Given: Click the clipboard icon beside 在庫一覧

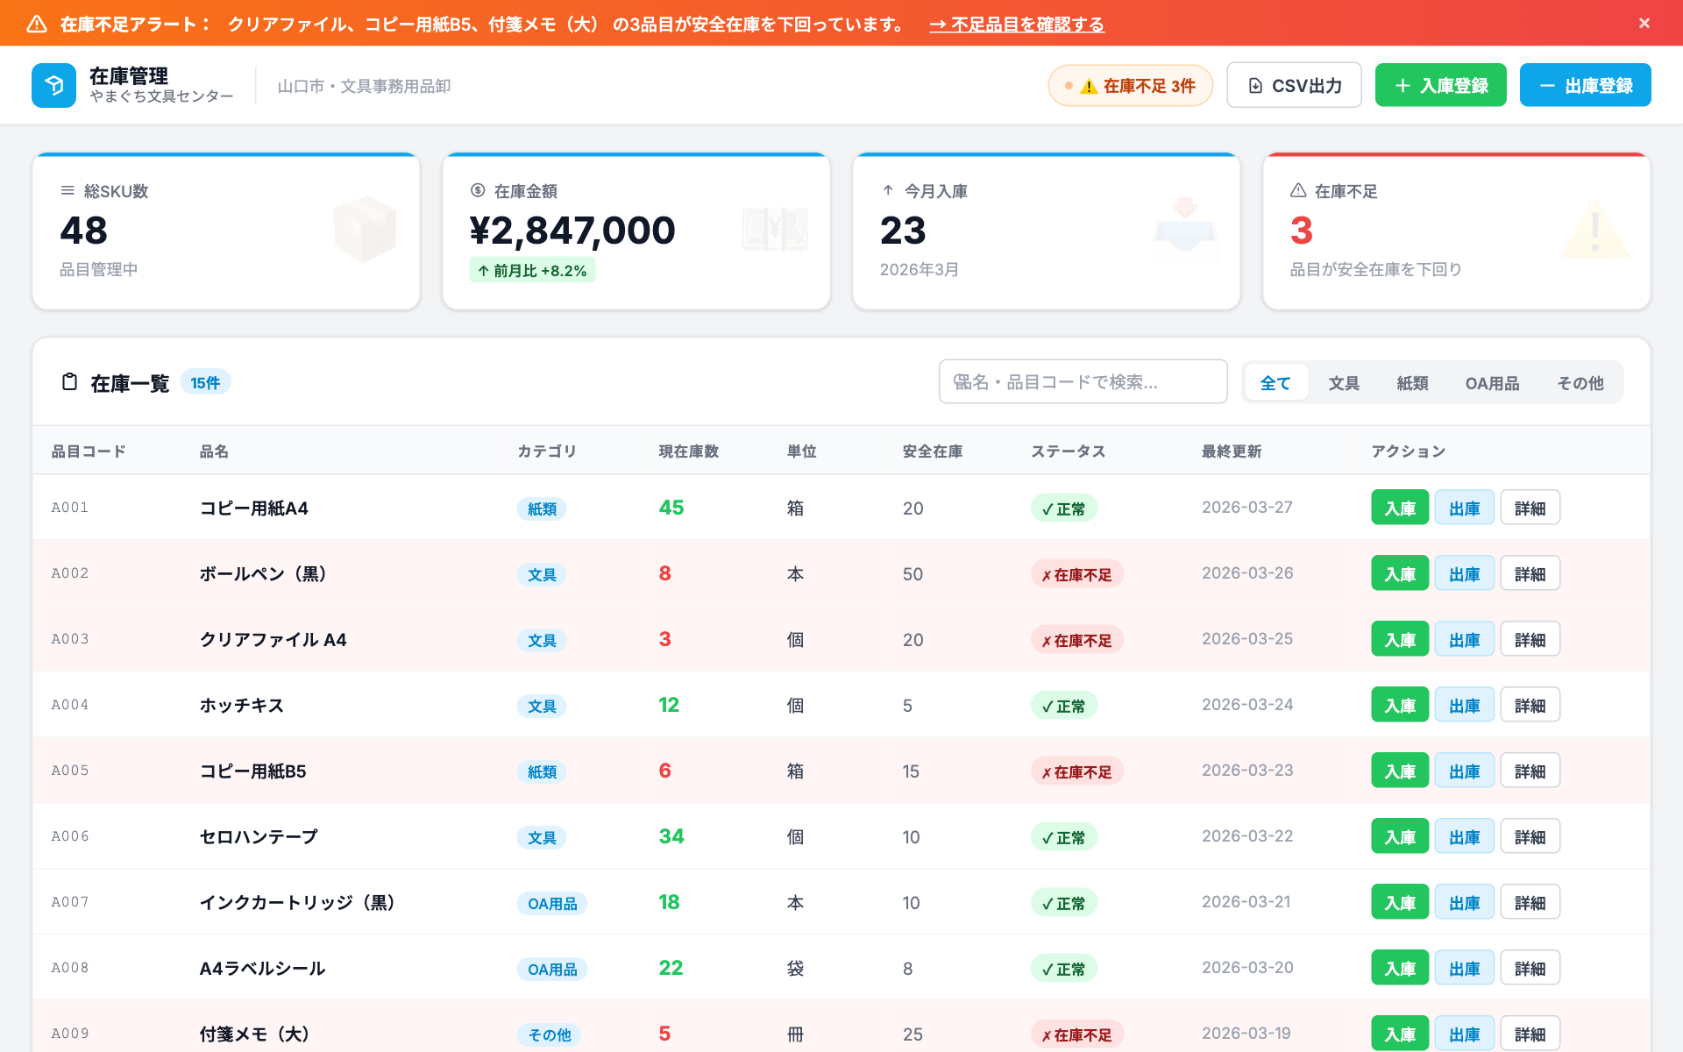Looking at the screenshot, I should coord(70,382).
